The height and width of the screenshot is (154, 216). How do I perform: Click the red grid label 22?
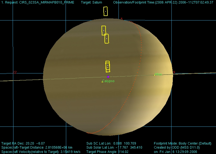pyautogui.click(x=15, y=72)
